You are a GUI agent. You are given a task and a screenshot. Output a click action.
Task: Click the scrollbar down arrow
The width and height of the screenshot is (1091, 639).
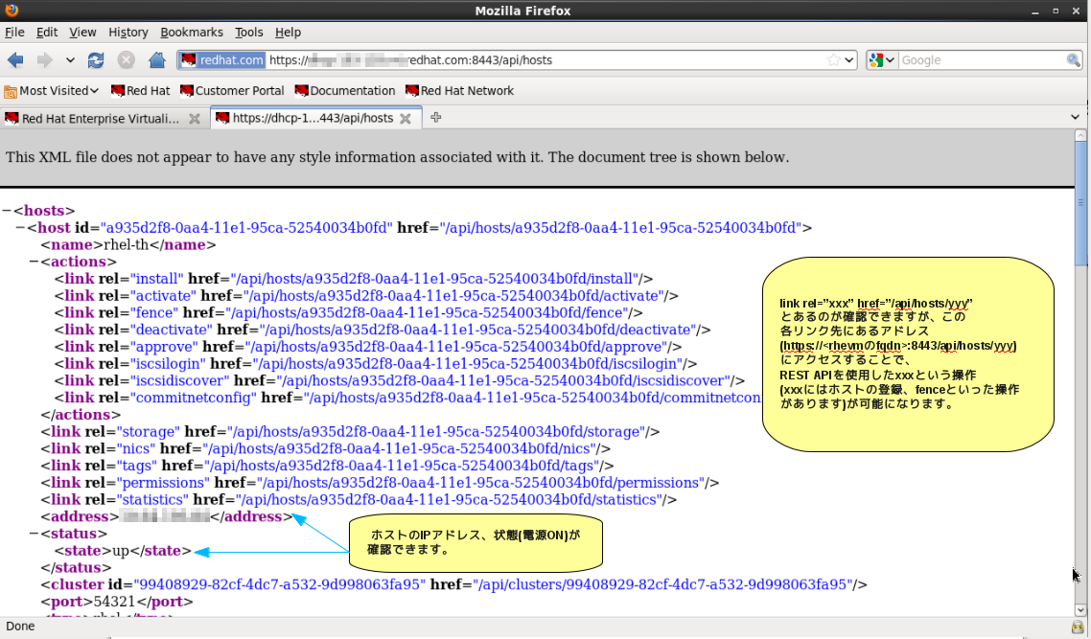coord(1080,610)
